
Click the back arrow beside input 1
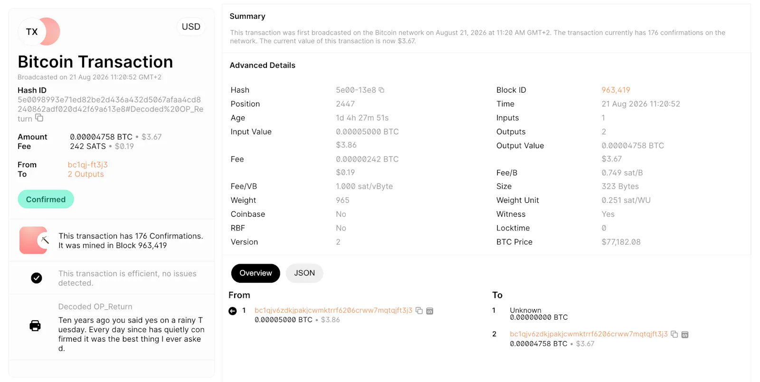point(233,311)
